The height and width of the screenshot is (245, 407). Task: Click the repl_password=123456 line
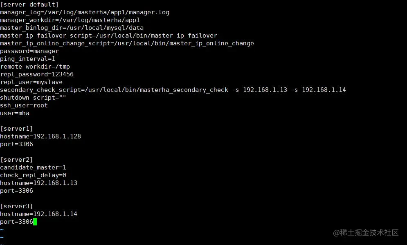coord(36,75)
